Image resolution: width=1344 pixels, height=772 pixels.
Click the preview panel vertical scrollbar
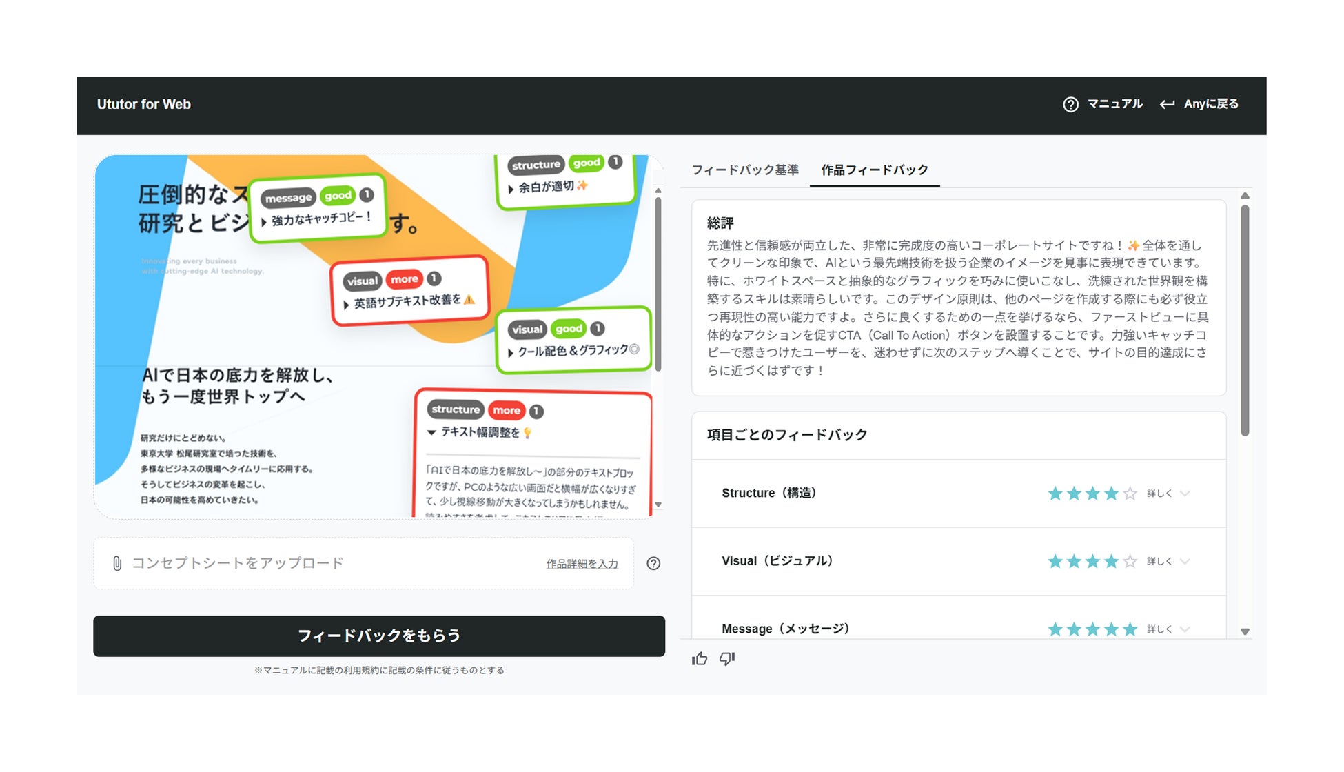click(x=658, y=283)
